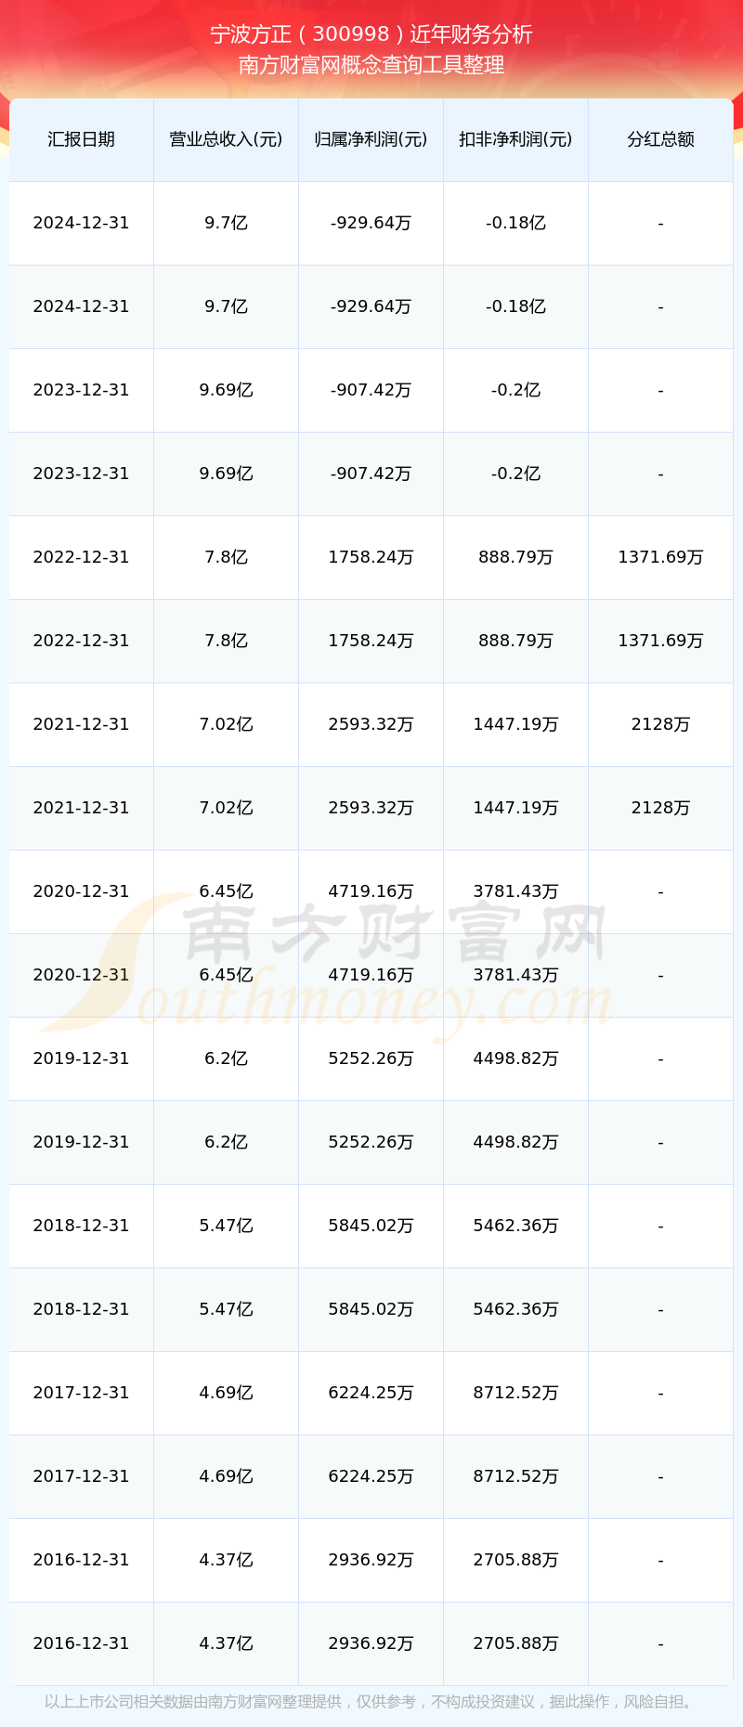The height and width of the screenshot is (1727, 743).
Task: Select the first 2024-12-31 date cell
Action: (81, 223)
